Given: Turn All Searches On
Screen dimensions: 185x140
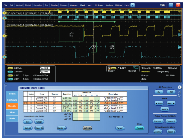Looking at the screenshot, I should [159, 92].
